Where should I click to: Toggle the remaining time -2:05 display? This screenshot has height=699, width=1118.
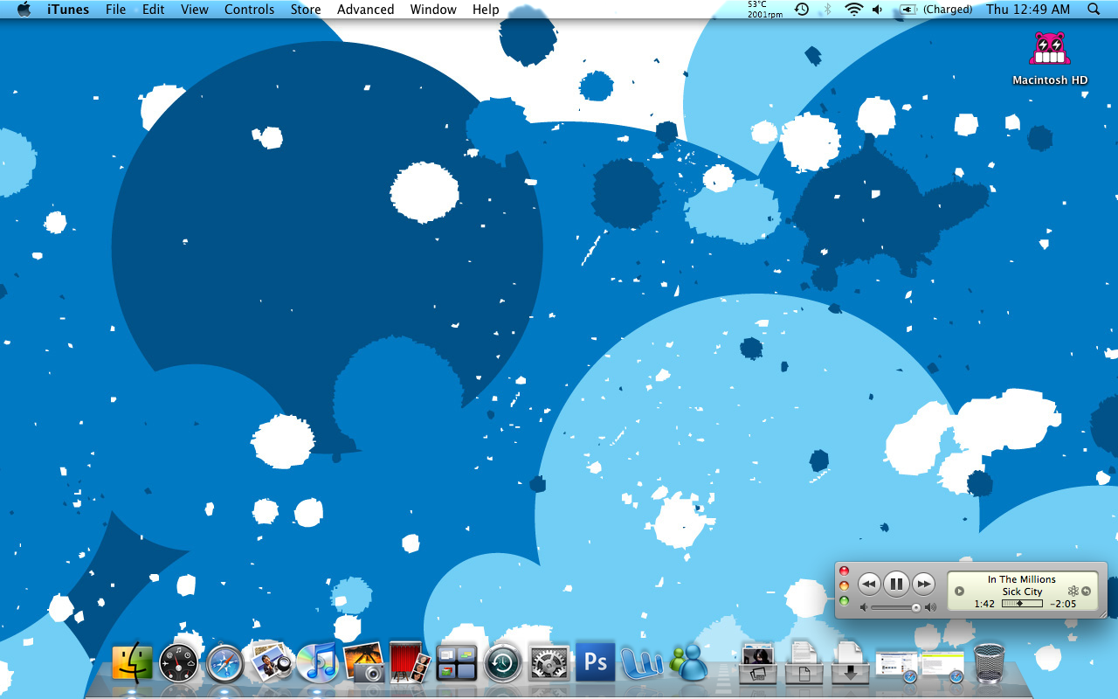(1063, 604)
